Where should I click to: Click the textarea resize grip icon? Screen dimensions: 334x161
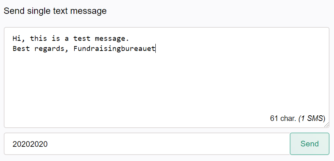tap(326, 125)
